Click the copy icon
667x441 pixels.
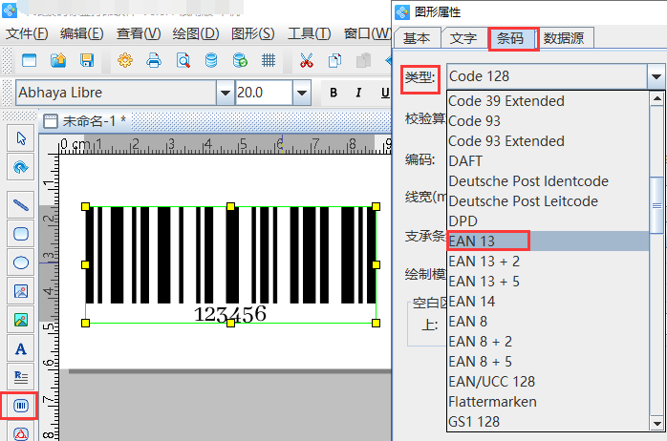334,60
